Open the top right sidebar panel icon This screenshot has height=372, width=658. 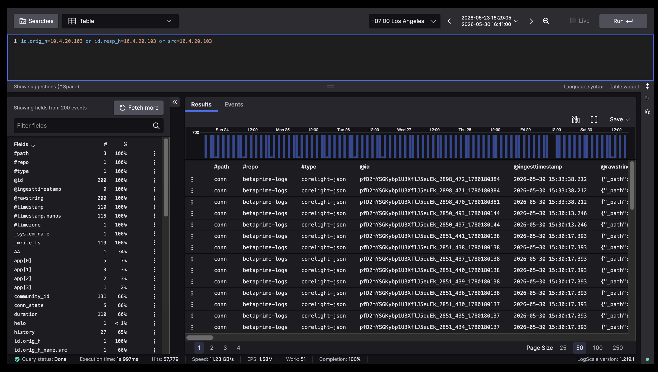click(647, 99)
